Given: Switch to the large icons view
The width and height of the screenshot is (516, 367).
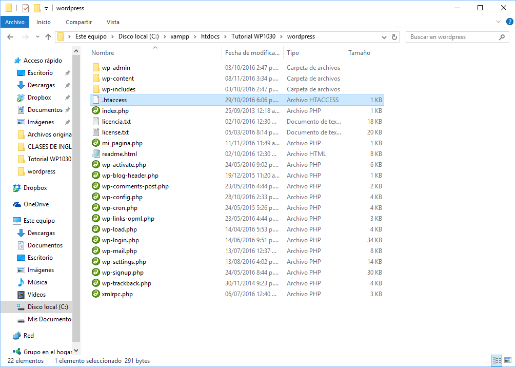Looking at the screenshot, I should point(508,360).
